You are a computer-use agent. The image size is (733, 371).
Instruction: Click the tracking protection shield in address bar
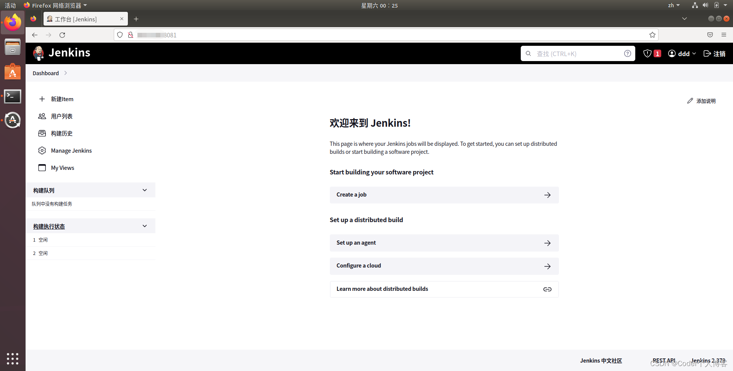(120, 35)
